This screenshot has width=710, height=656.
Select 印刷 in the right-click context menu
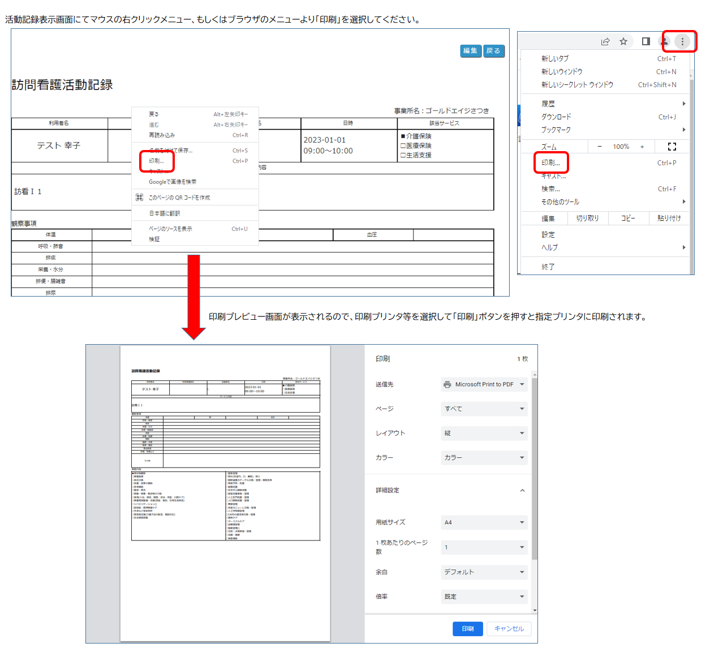[157, 161]
